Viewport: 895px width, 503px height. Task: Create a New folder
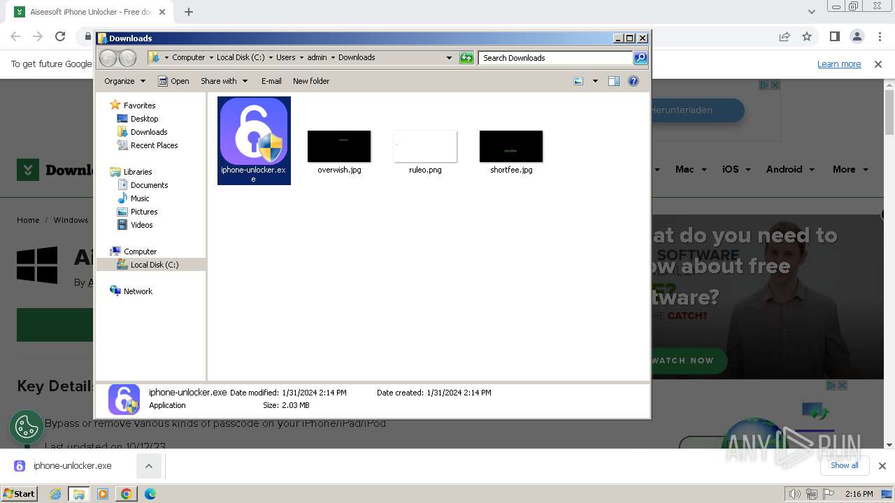point(311,81)
